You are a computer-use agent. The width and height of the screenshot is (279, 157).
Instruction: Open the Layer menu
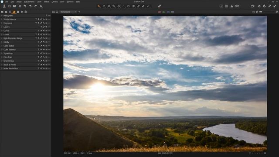[x=39, y=2]
